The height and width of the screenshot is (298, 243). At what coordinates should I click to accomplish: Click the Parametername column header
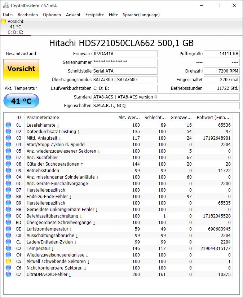pyautogui.click(x=70, y=118)
